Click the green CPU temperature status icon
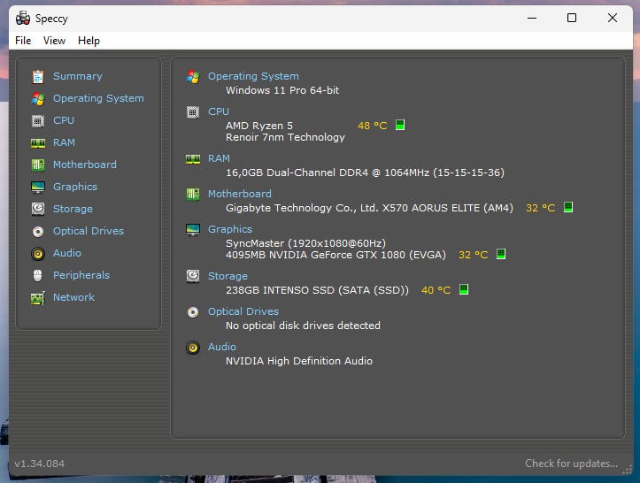 point(400,125)
